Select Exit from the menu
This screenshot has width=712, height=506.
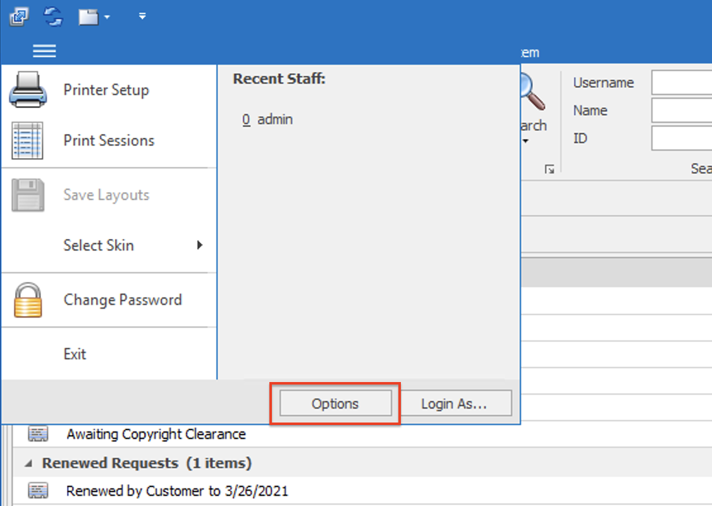pos(75,354)
